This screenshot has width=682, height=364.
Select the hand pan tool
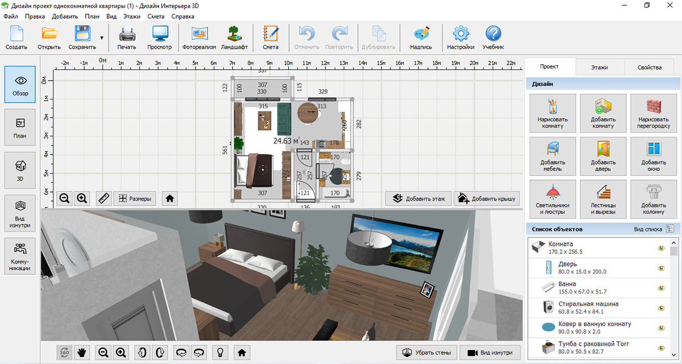point(81,353)
